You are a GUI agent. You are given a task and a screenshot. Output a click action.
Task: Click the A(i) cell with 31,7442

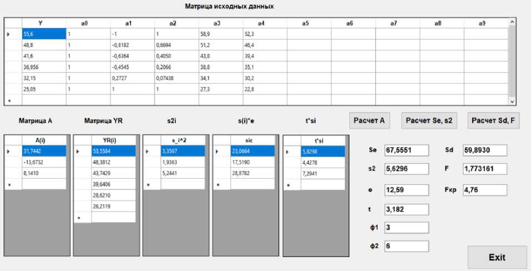coord(44,151)
